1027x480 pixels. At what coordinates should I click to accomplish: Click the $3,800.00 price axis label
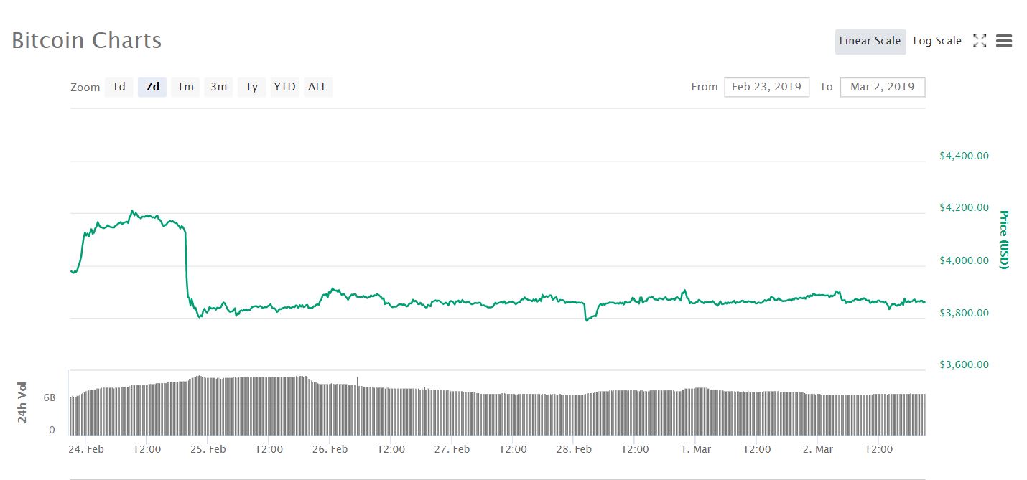964,313
